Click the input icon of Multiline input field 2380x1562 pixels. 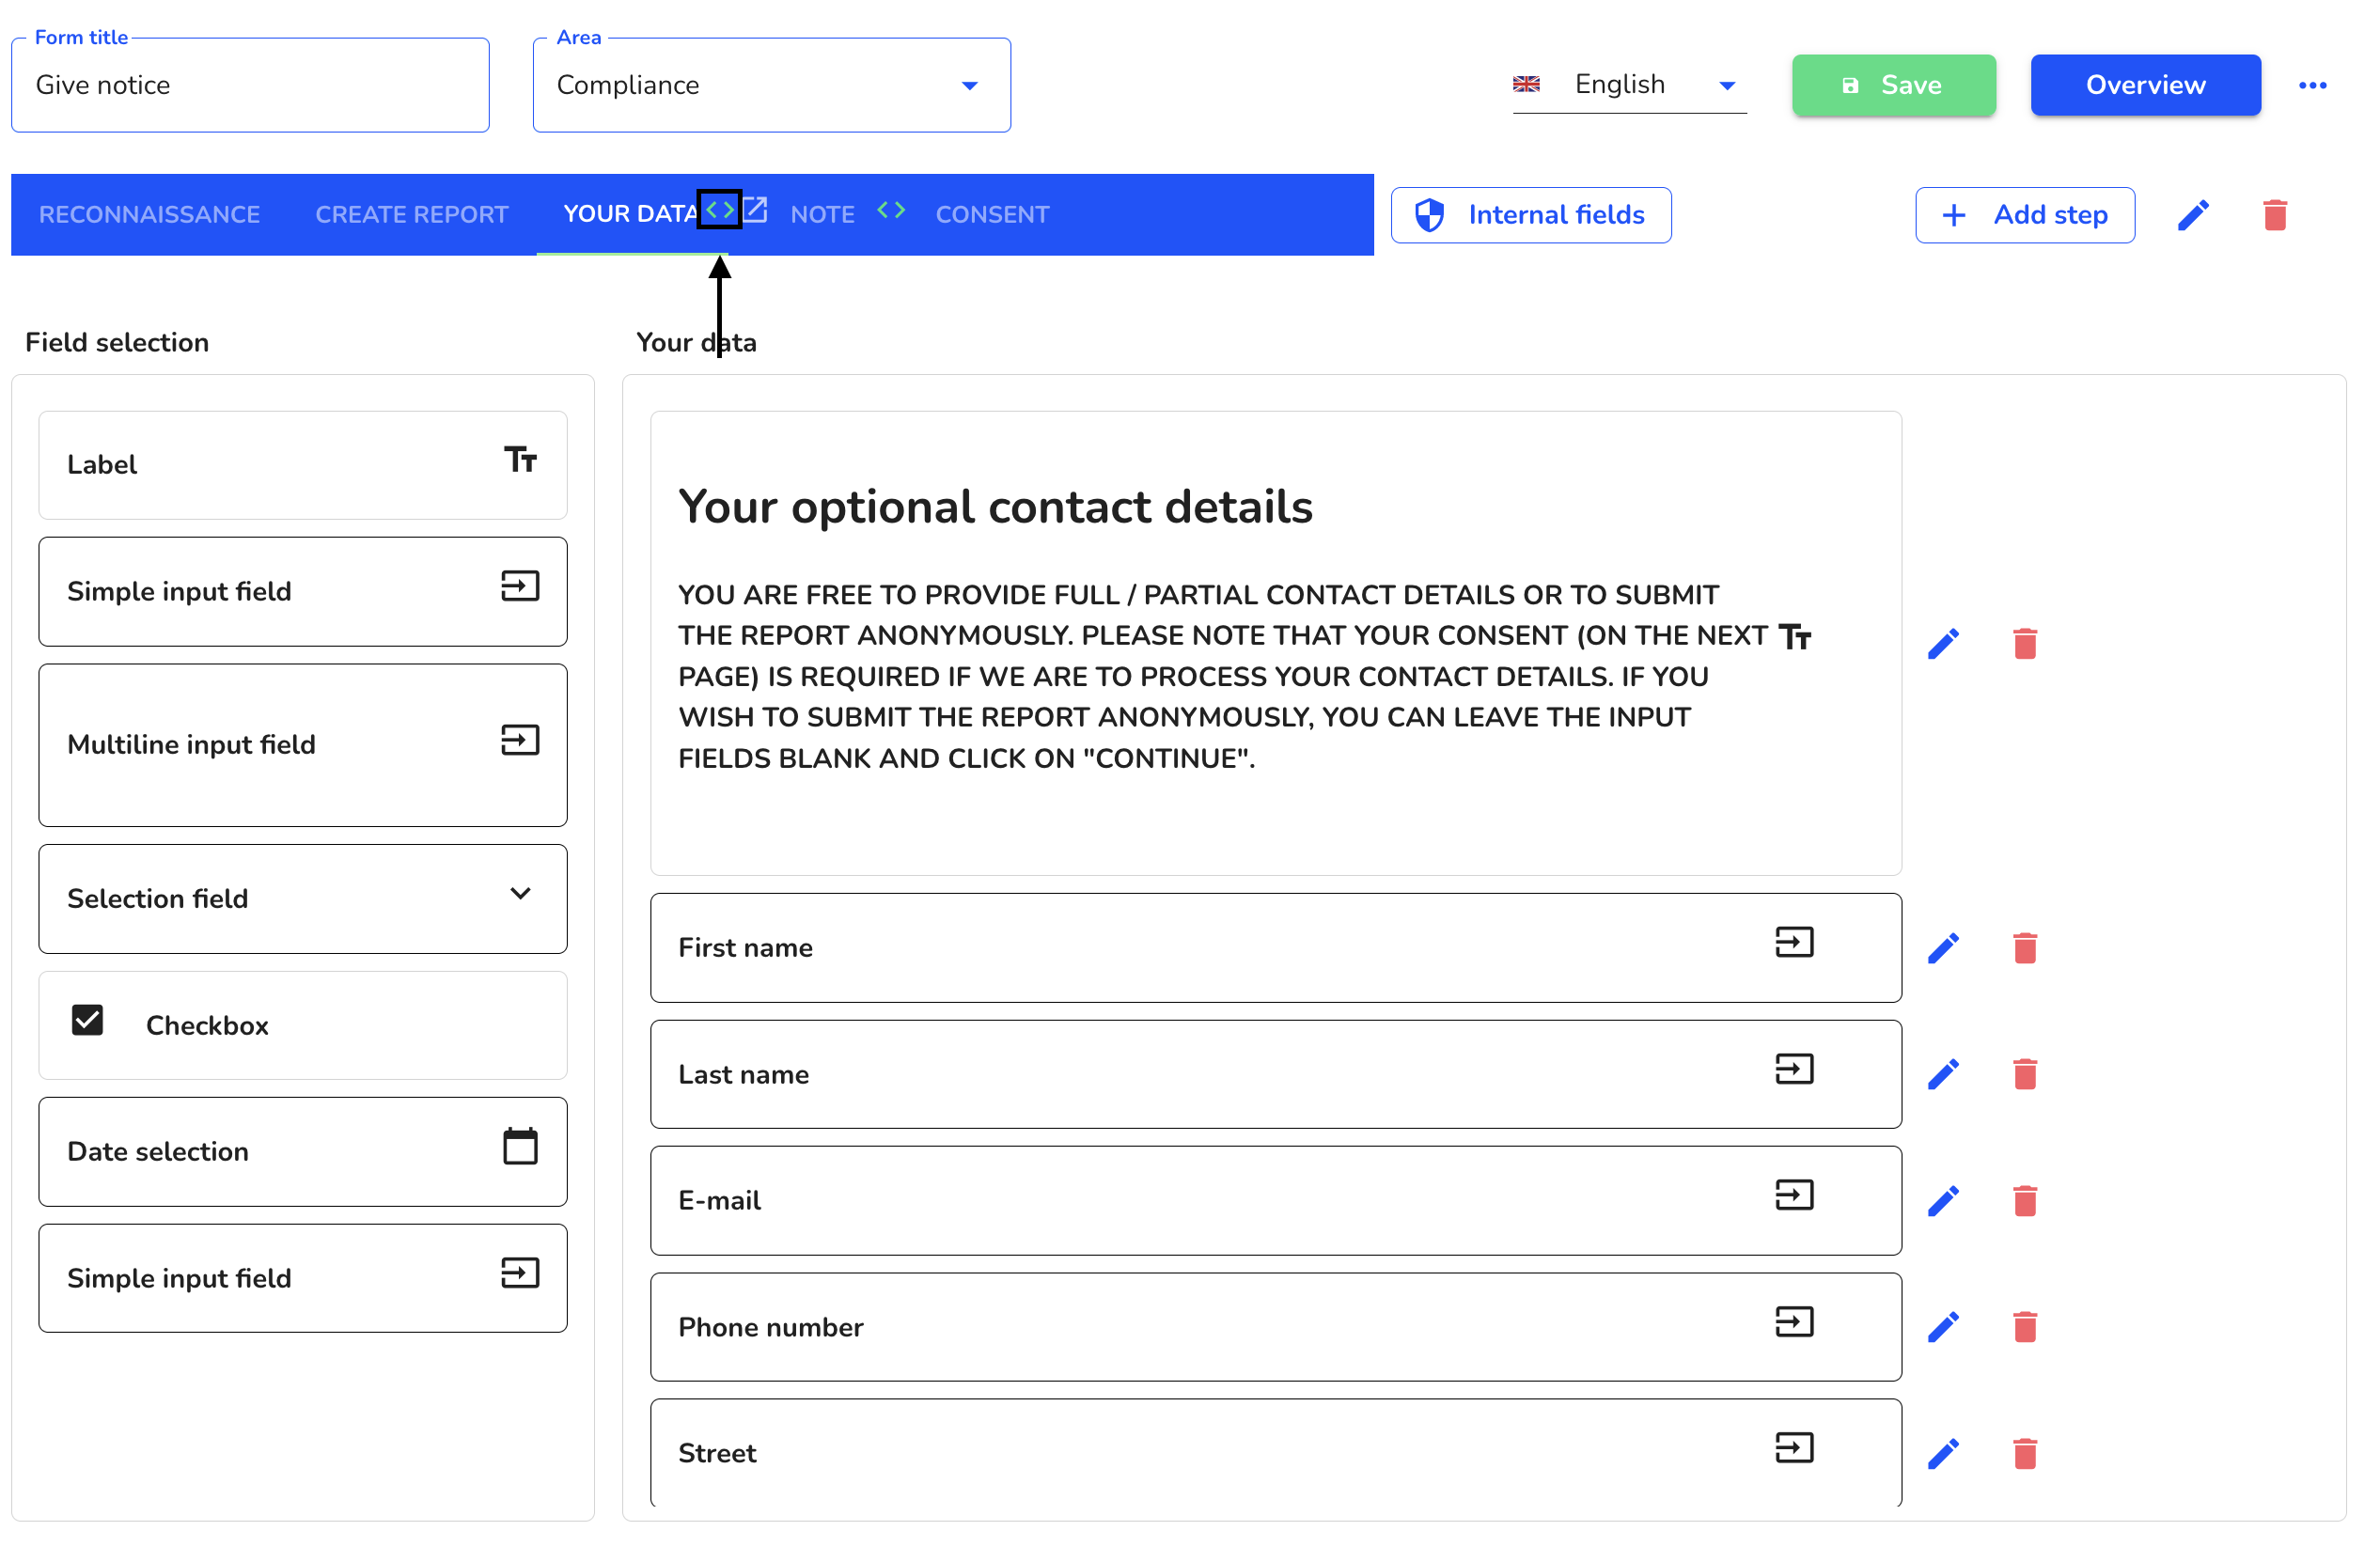520,740
